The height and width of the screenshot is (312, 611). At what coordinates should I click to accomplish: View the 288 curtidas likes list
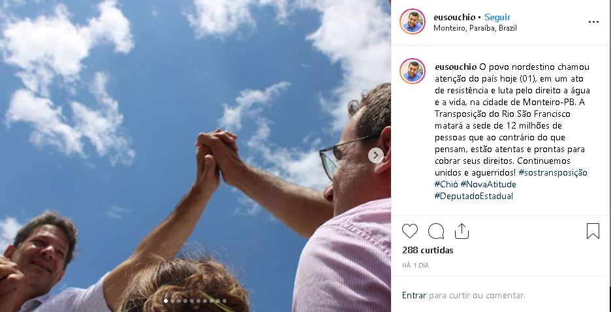coord(428,250)
